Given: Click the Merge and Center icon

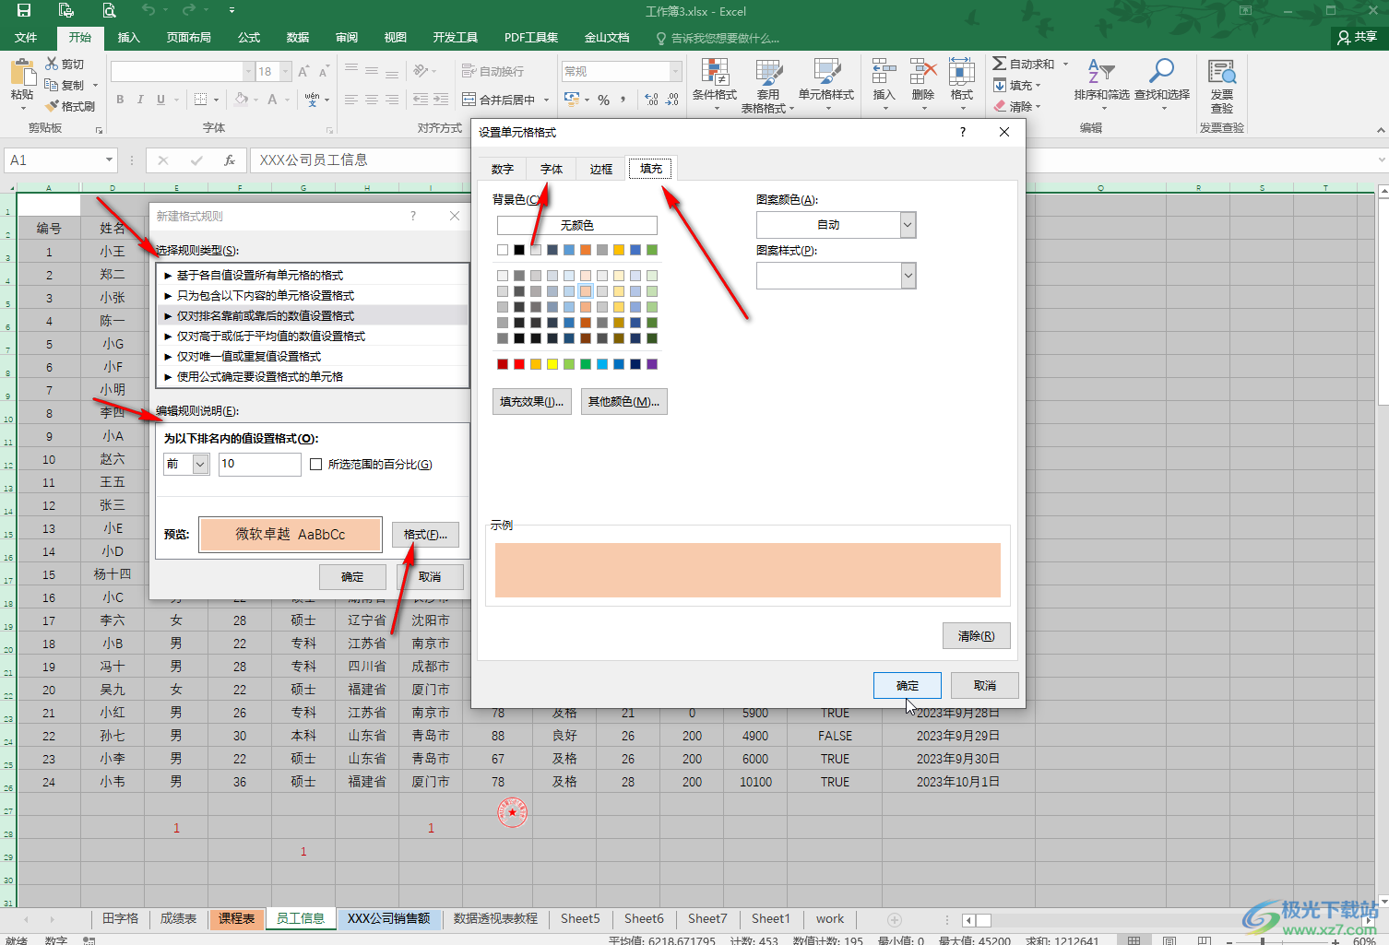Looking at the screenshot, I should pos(469,100).
